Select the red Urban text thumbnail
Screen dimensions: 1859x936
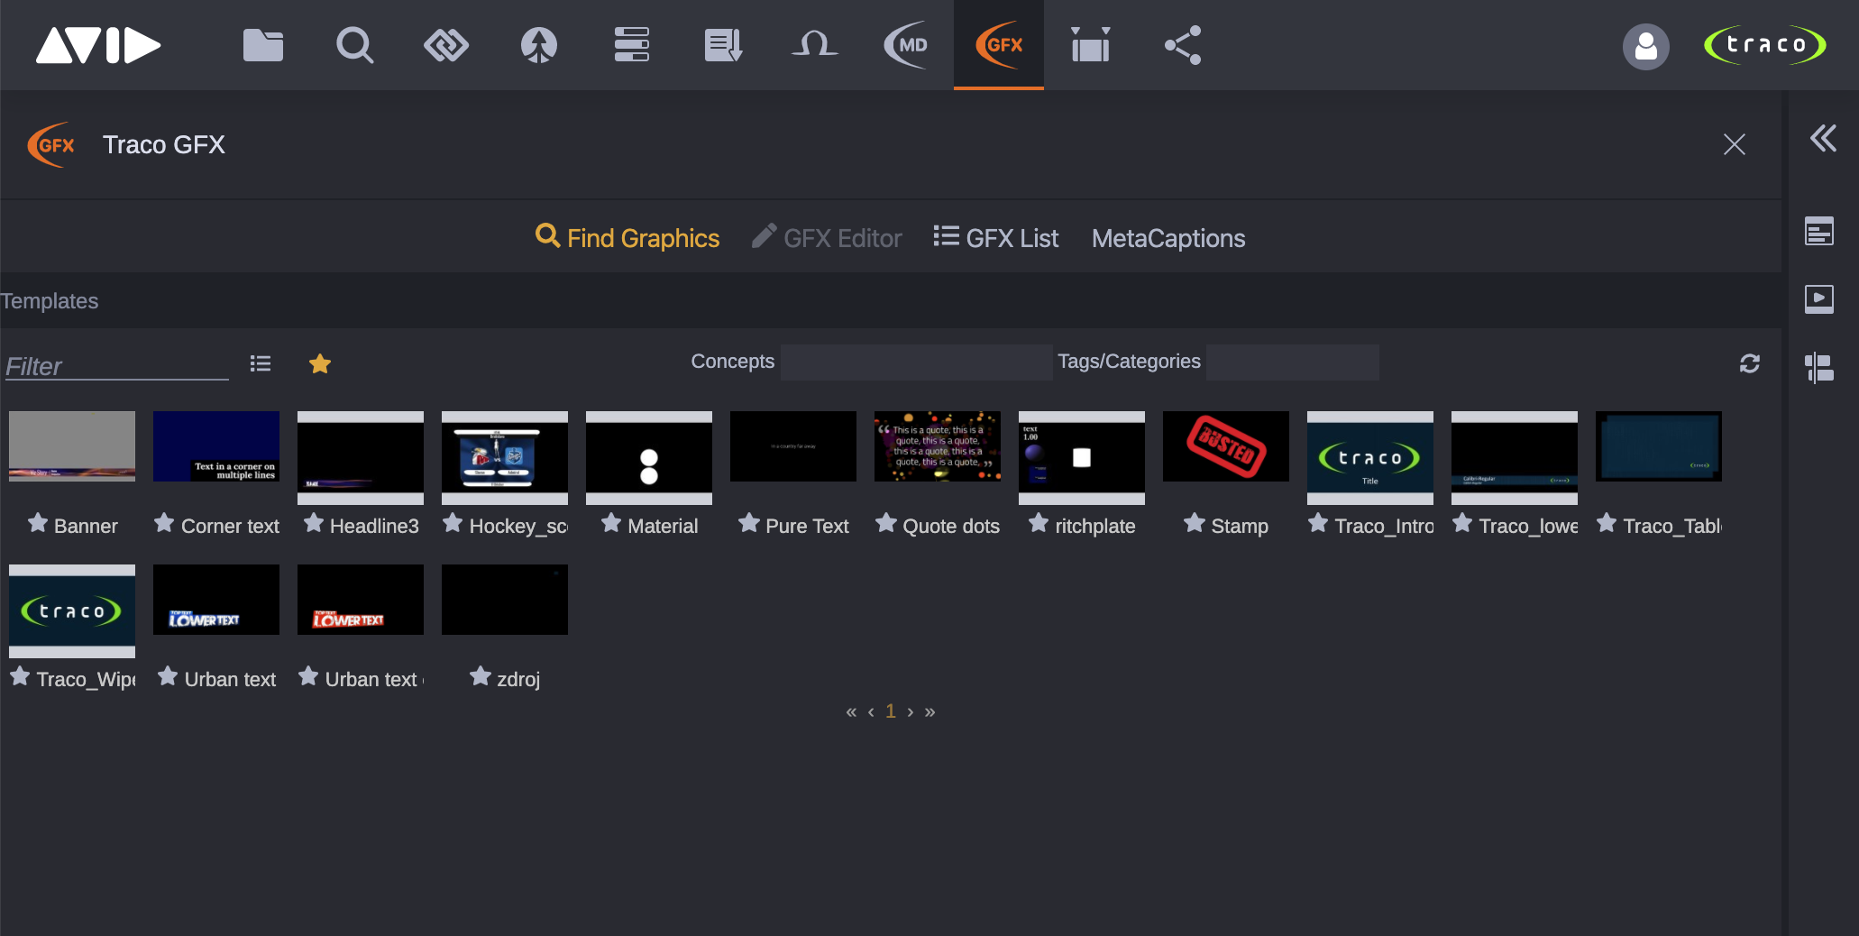(x=361, y=600)
